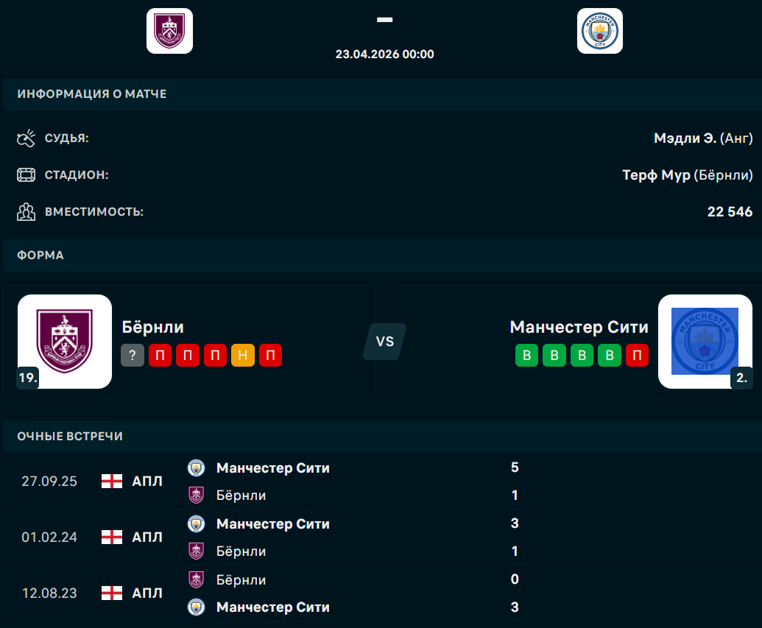Open the large Burnley logo in the form section
The width and height of the screenshot is (762, 628).
(65, 342)
